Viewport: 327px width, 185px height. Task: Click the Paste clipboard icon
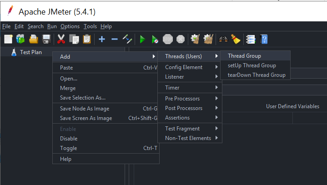click(87, 39)
